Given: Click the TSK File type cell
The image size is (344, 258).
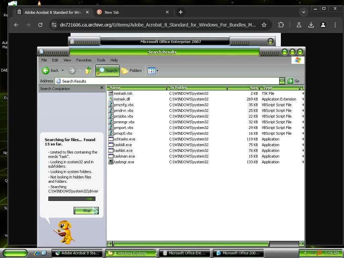Looking at the screenshot, I should pos(268,93).
